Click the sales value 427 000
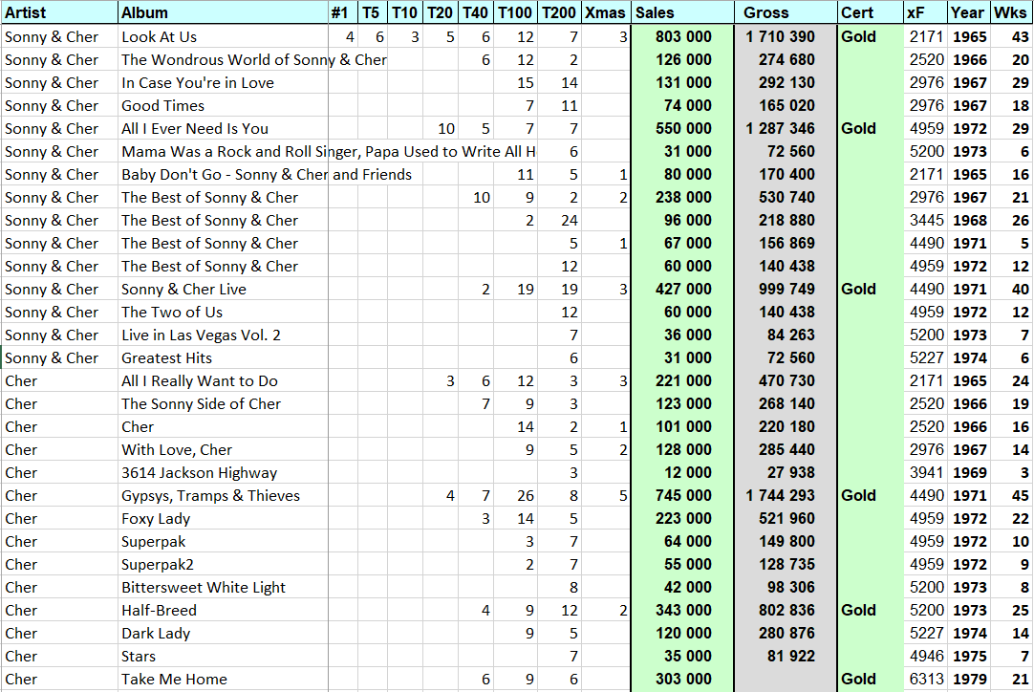Screen dimensions: 1034x692 [x=682, y=289]
